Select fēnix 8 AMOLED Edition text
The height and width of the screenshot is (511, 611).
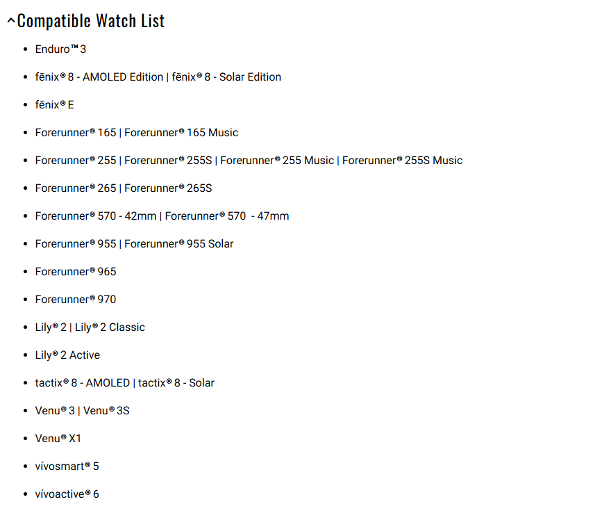(99, 77)
